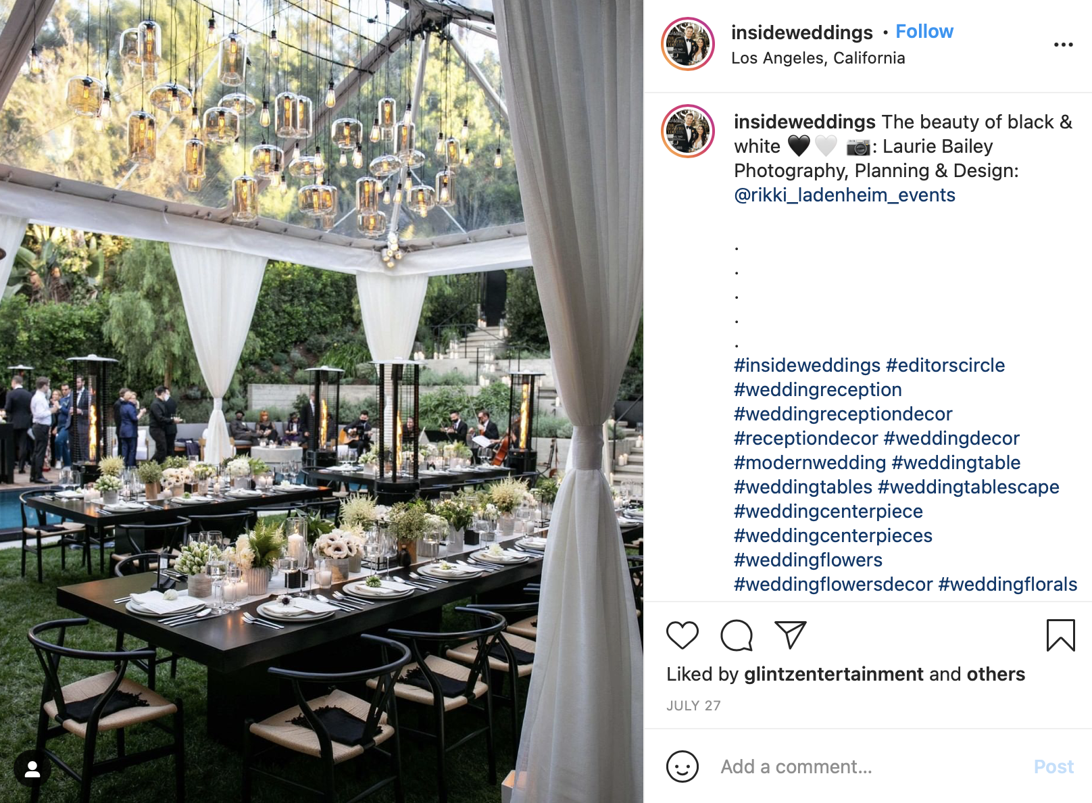Open the #weddingflowers hashtag
This screenshot has height=803, width=1092.
pos(808,560)
